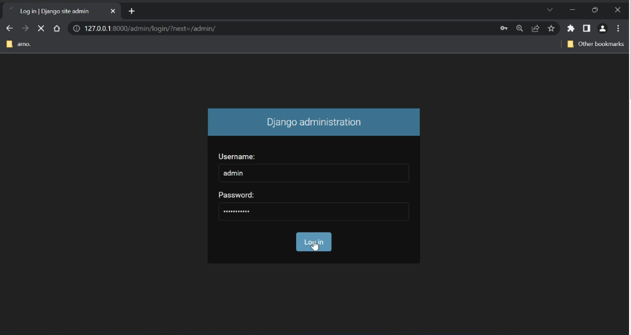
Task: Click the forward navigation arrow
Action: [x=25, y=29]
